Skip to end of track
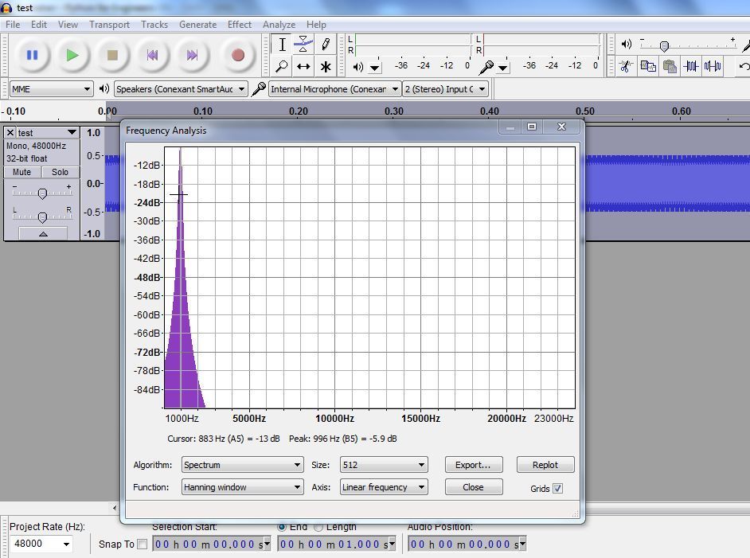The height and width of the screenshot is (558, 750). (193, 55)
